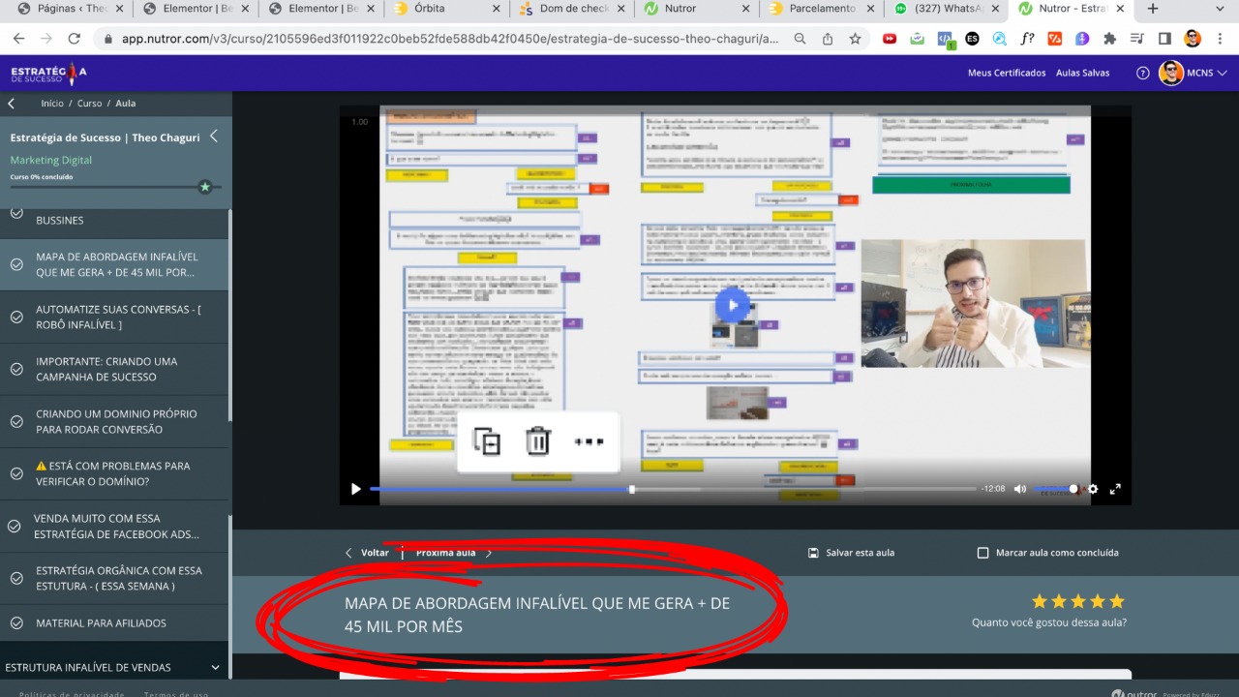Screen dimensions: 1239x697
Task: Toggle check circle for MAPA DE ABORDAGEM lesson
Action: [16, 264]
